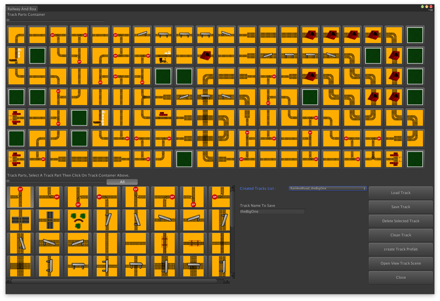Image resolution: width=440 pixels, height=301 pixels.
Task: Select a diagonal crossing barrier part
Action: [107, 220]
